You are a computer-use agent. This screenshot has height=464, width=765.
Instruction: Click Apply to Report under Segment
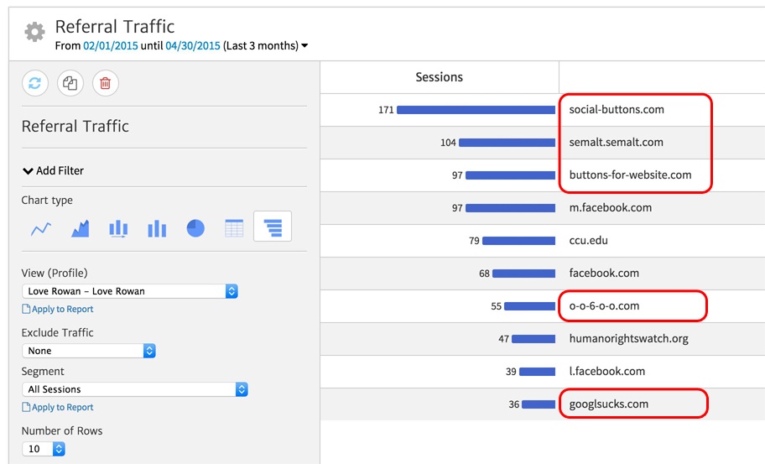pyautogui.click(x=62, y=407)
